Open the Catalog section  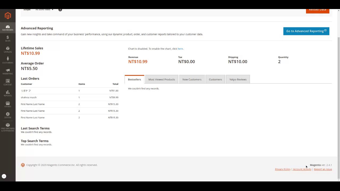coord(8,50)
